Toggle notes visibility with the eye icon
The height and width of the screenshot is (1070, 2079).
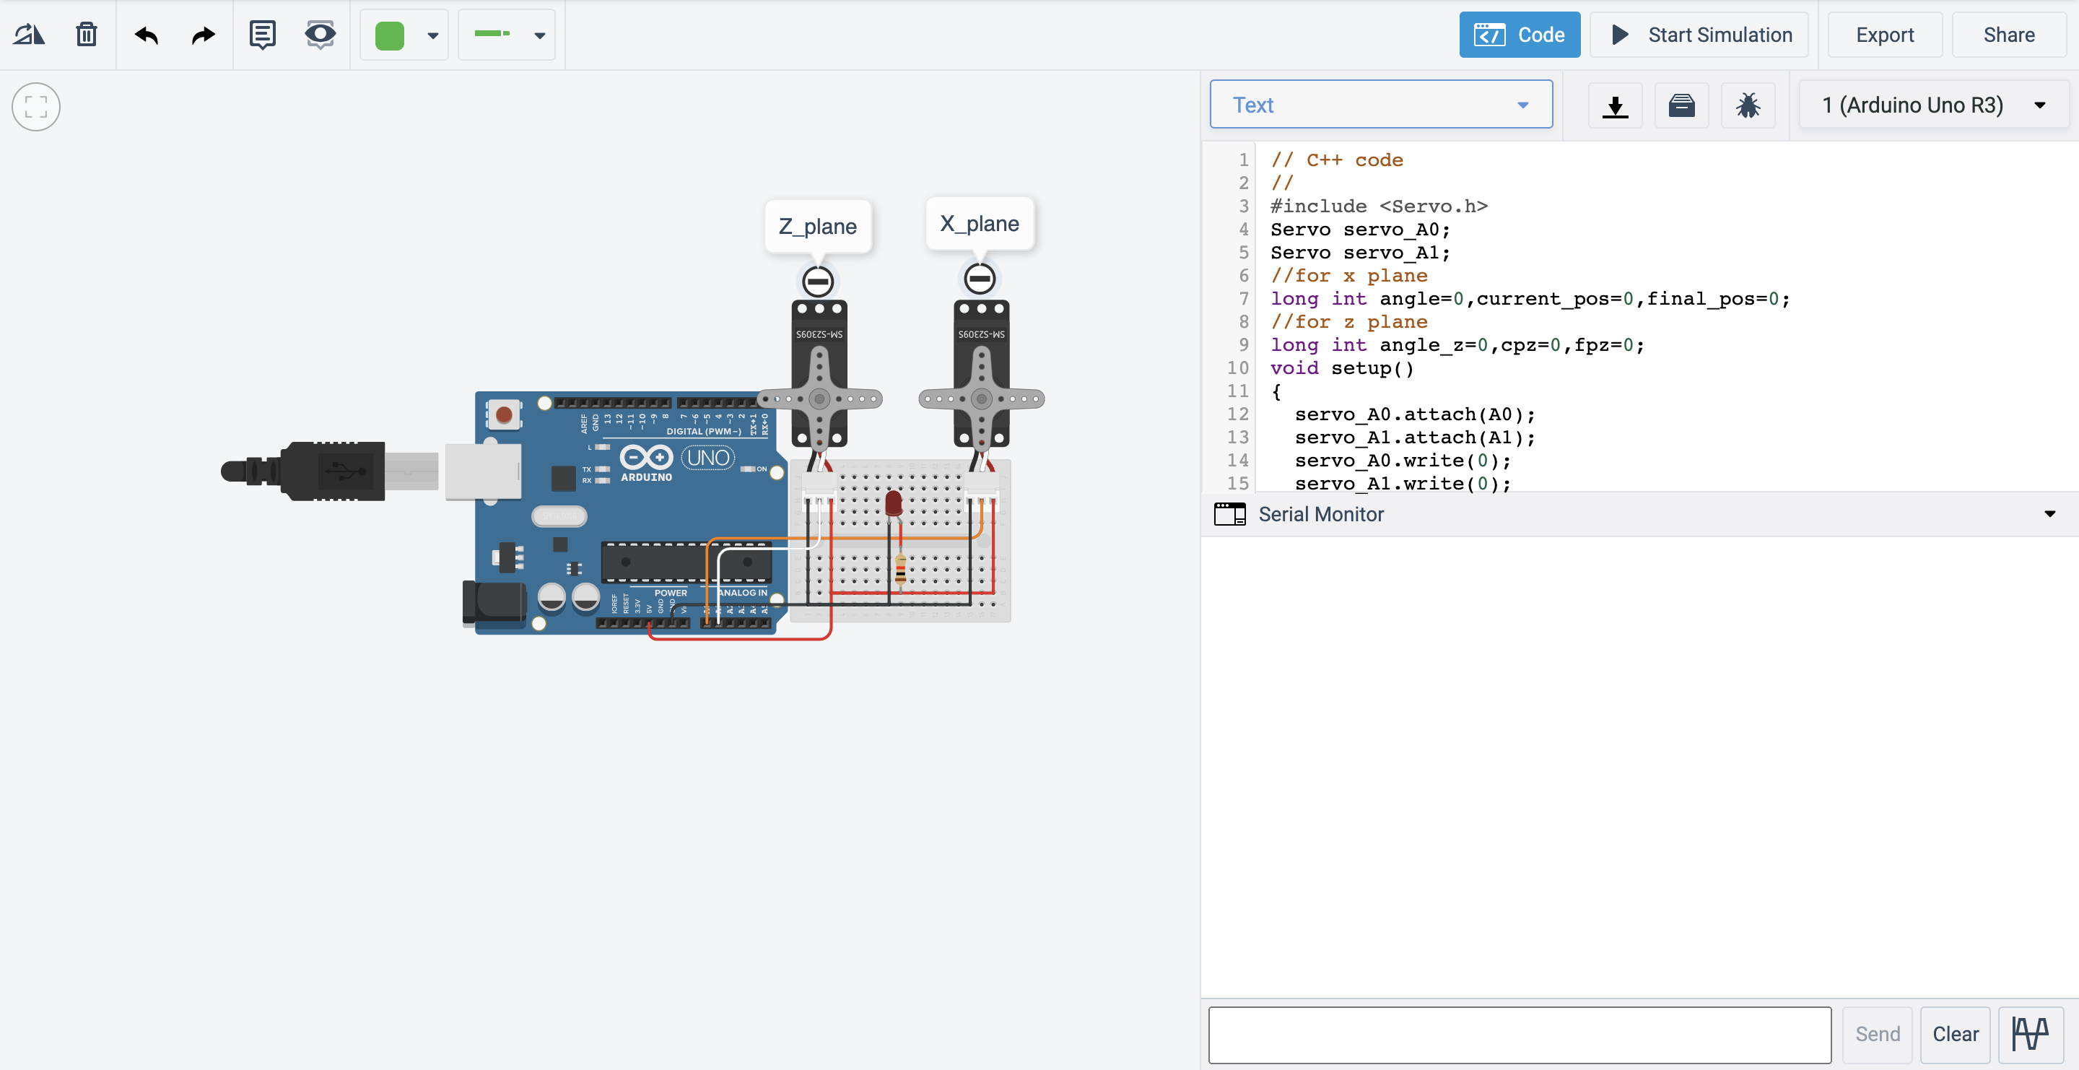pos(321,35)
